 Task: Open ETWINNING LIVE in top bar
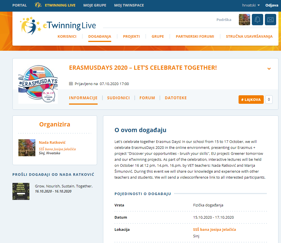click(60, 5)
